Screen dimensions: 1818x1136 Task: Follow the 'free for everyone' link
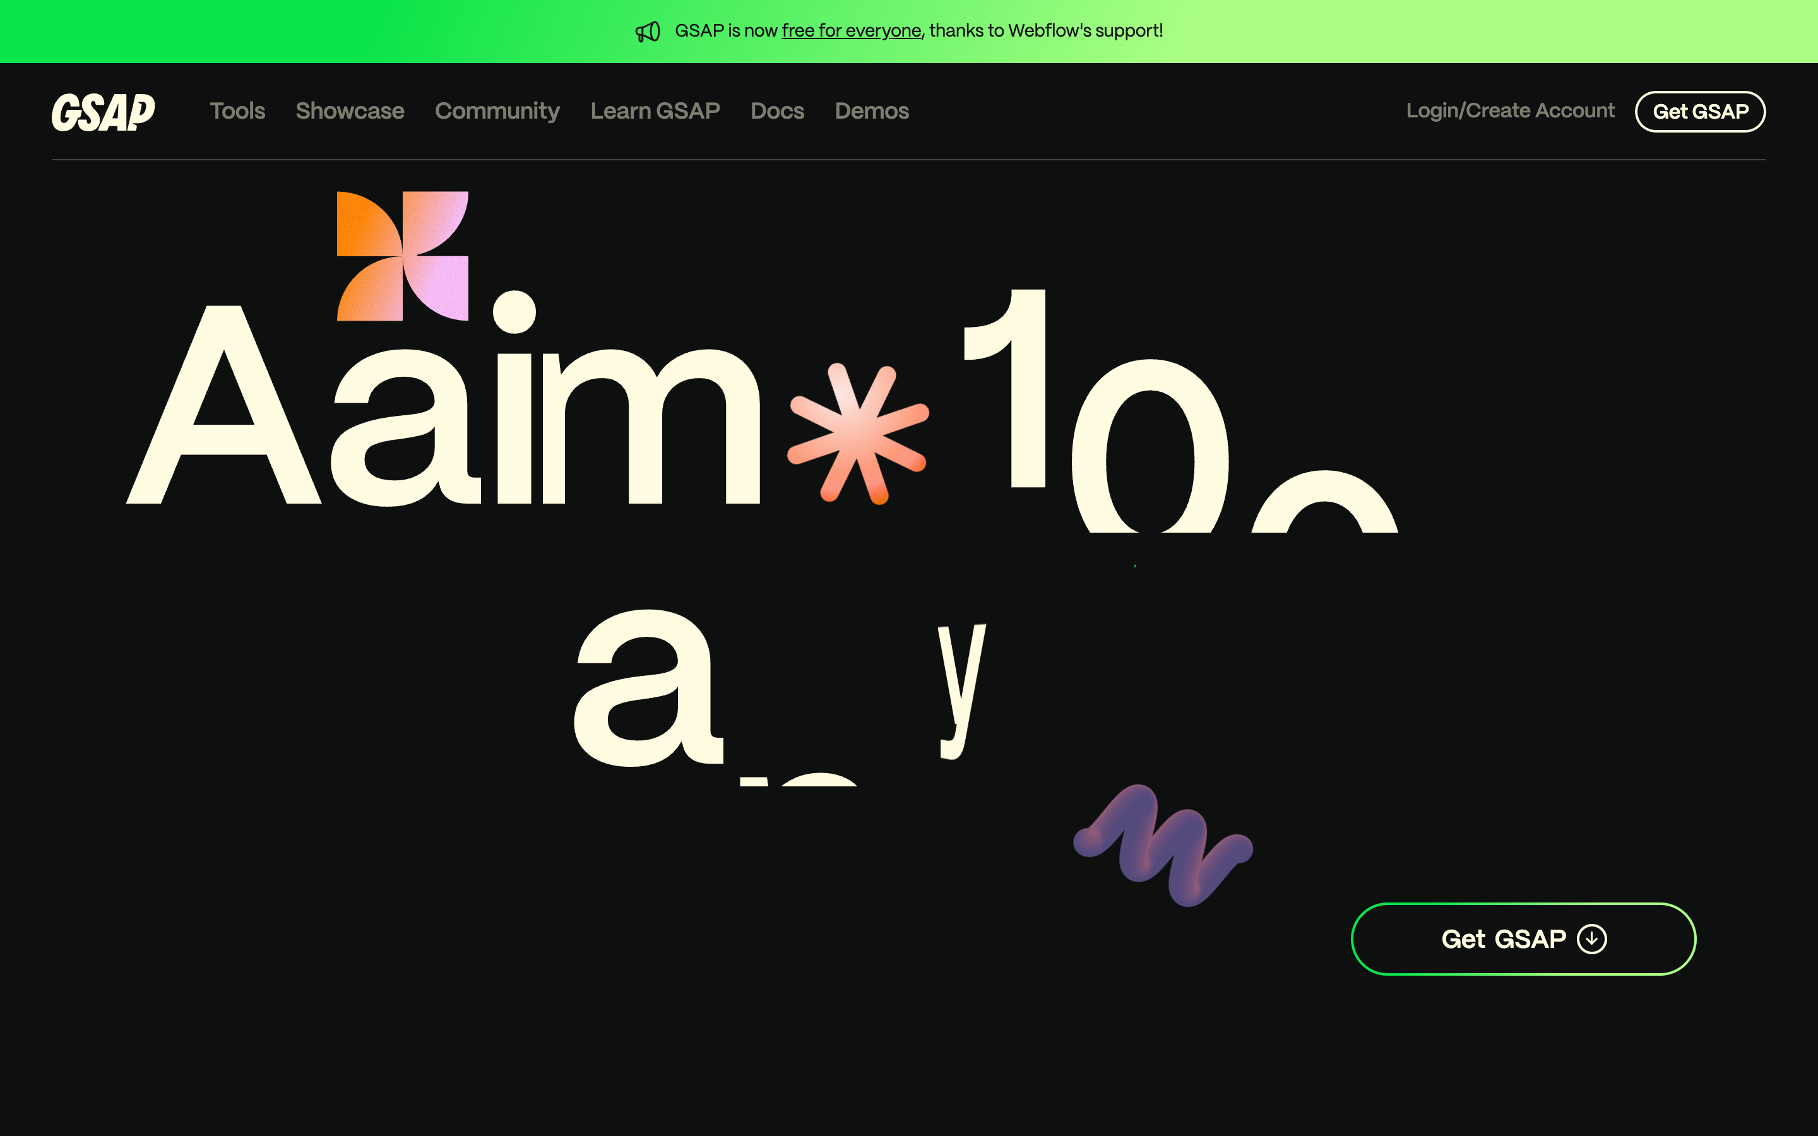[x=851, y=31]
